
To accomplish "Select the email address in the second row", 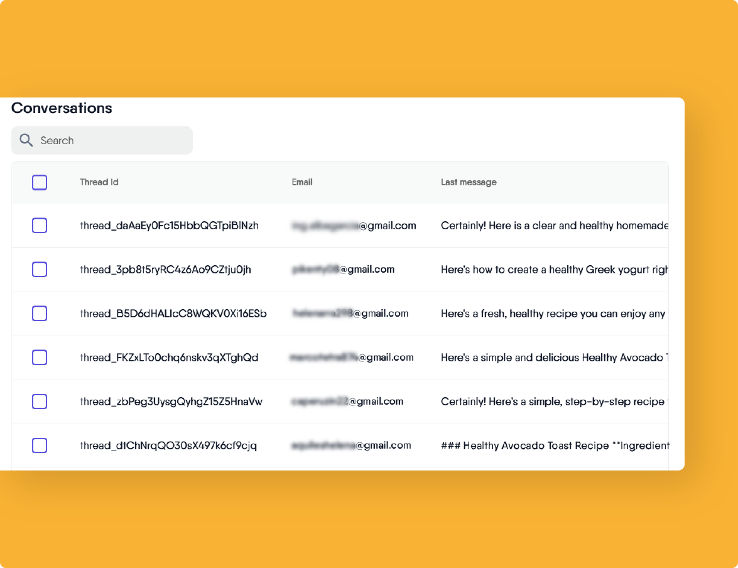I will point(343,269).
